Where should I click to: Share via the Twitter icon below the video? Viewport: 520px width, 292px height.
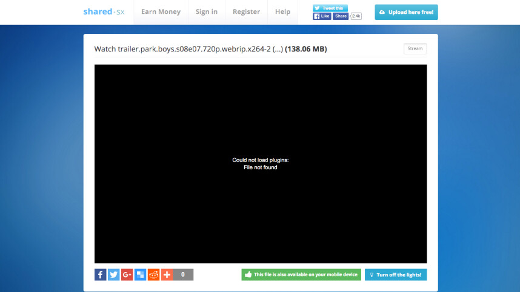click(114, 274)
